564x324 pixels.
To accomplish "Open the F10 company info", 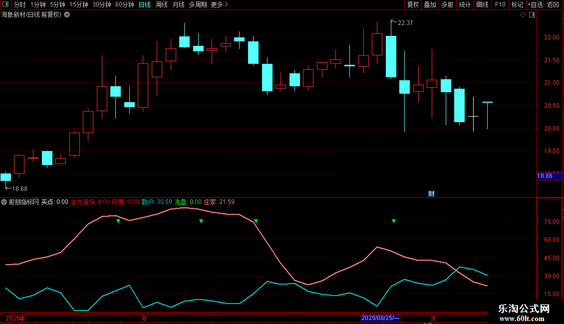I will click(x=500, y=4).
